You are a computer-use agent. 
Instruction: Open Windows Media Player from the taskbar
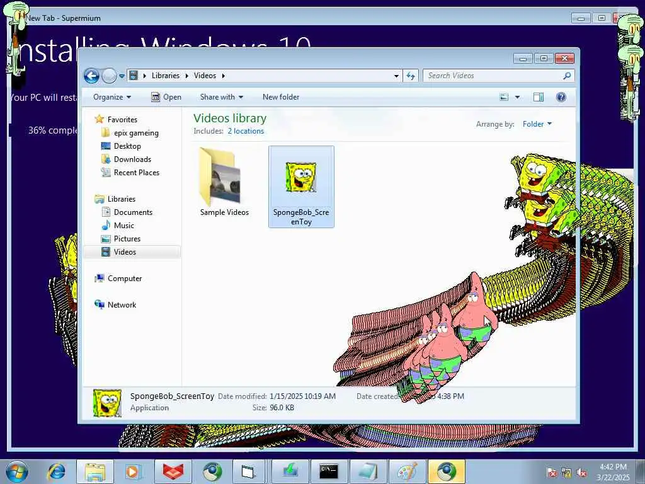coord(133,471)
